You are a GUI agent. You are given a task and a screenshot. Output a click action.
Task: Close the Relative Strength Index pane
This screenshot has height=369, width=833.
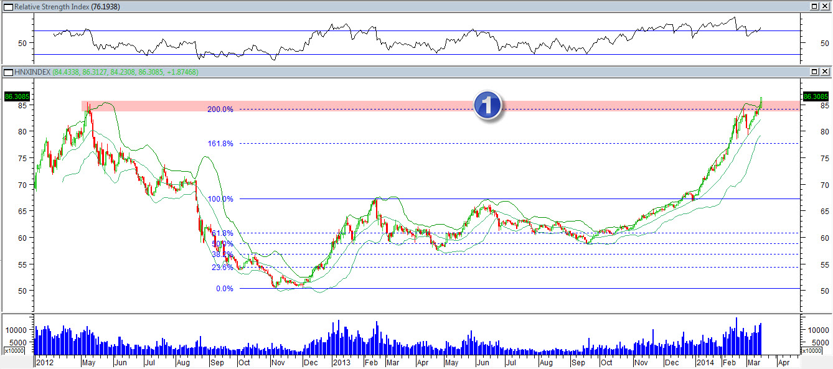pos(824,6)
